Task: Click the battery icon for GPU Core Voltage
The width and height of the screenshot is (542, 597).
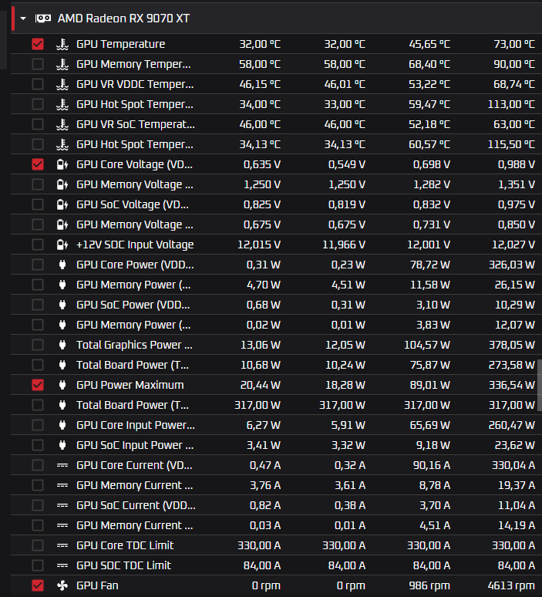Action: (x=62, y=164)
